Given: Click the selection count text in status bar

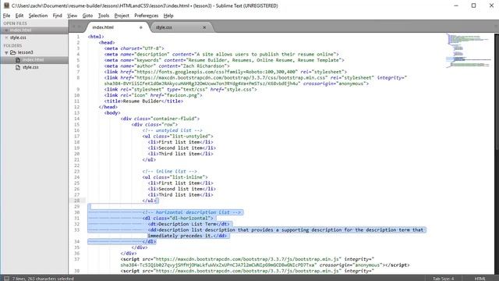Looking at the screenshot, I should pyautogui.click(x=43, y=279).
